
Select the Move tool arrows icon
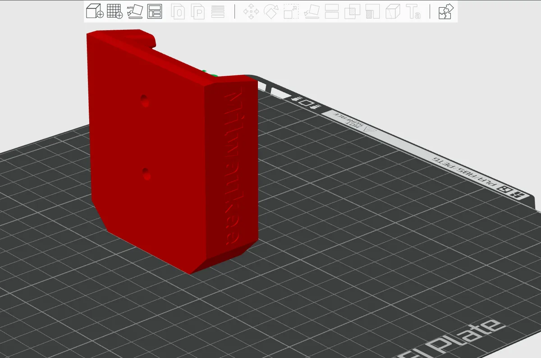pyautogui.click(x=251, y=12)
